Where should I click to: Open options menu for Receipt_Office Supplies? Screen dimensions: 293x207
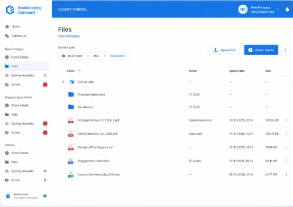[x=286, y=147]
